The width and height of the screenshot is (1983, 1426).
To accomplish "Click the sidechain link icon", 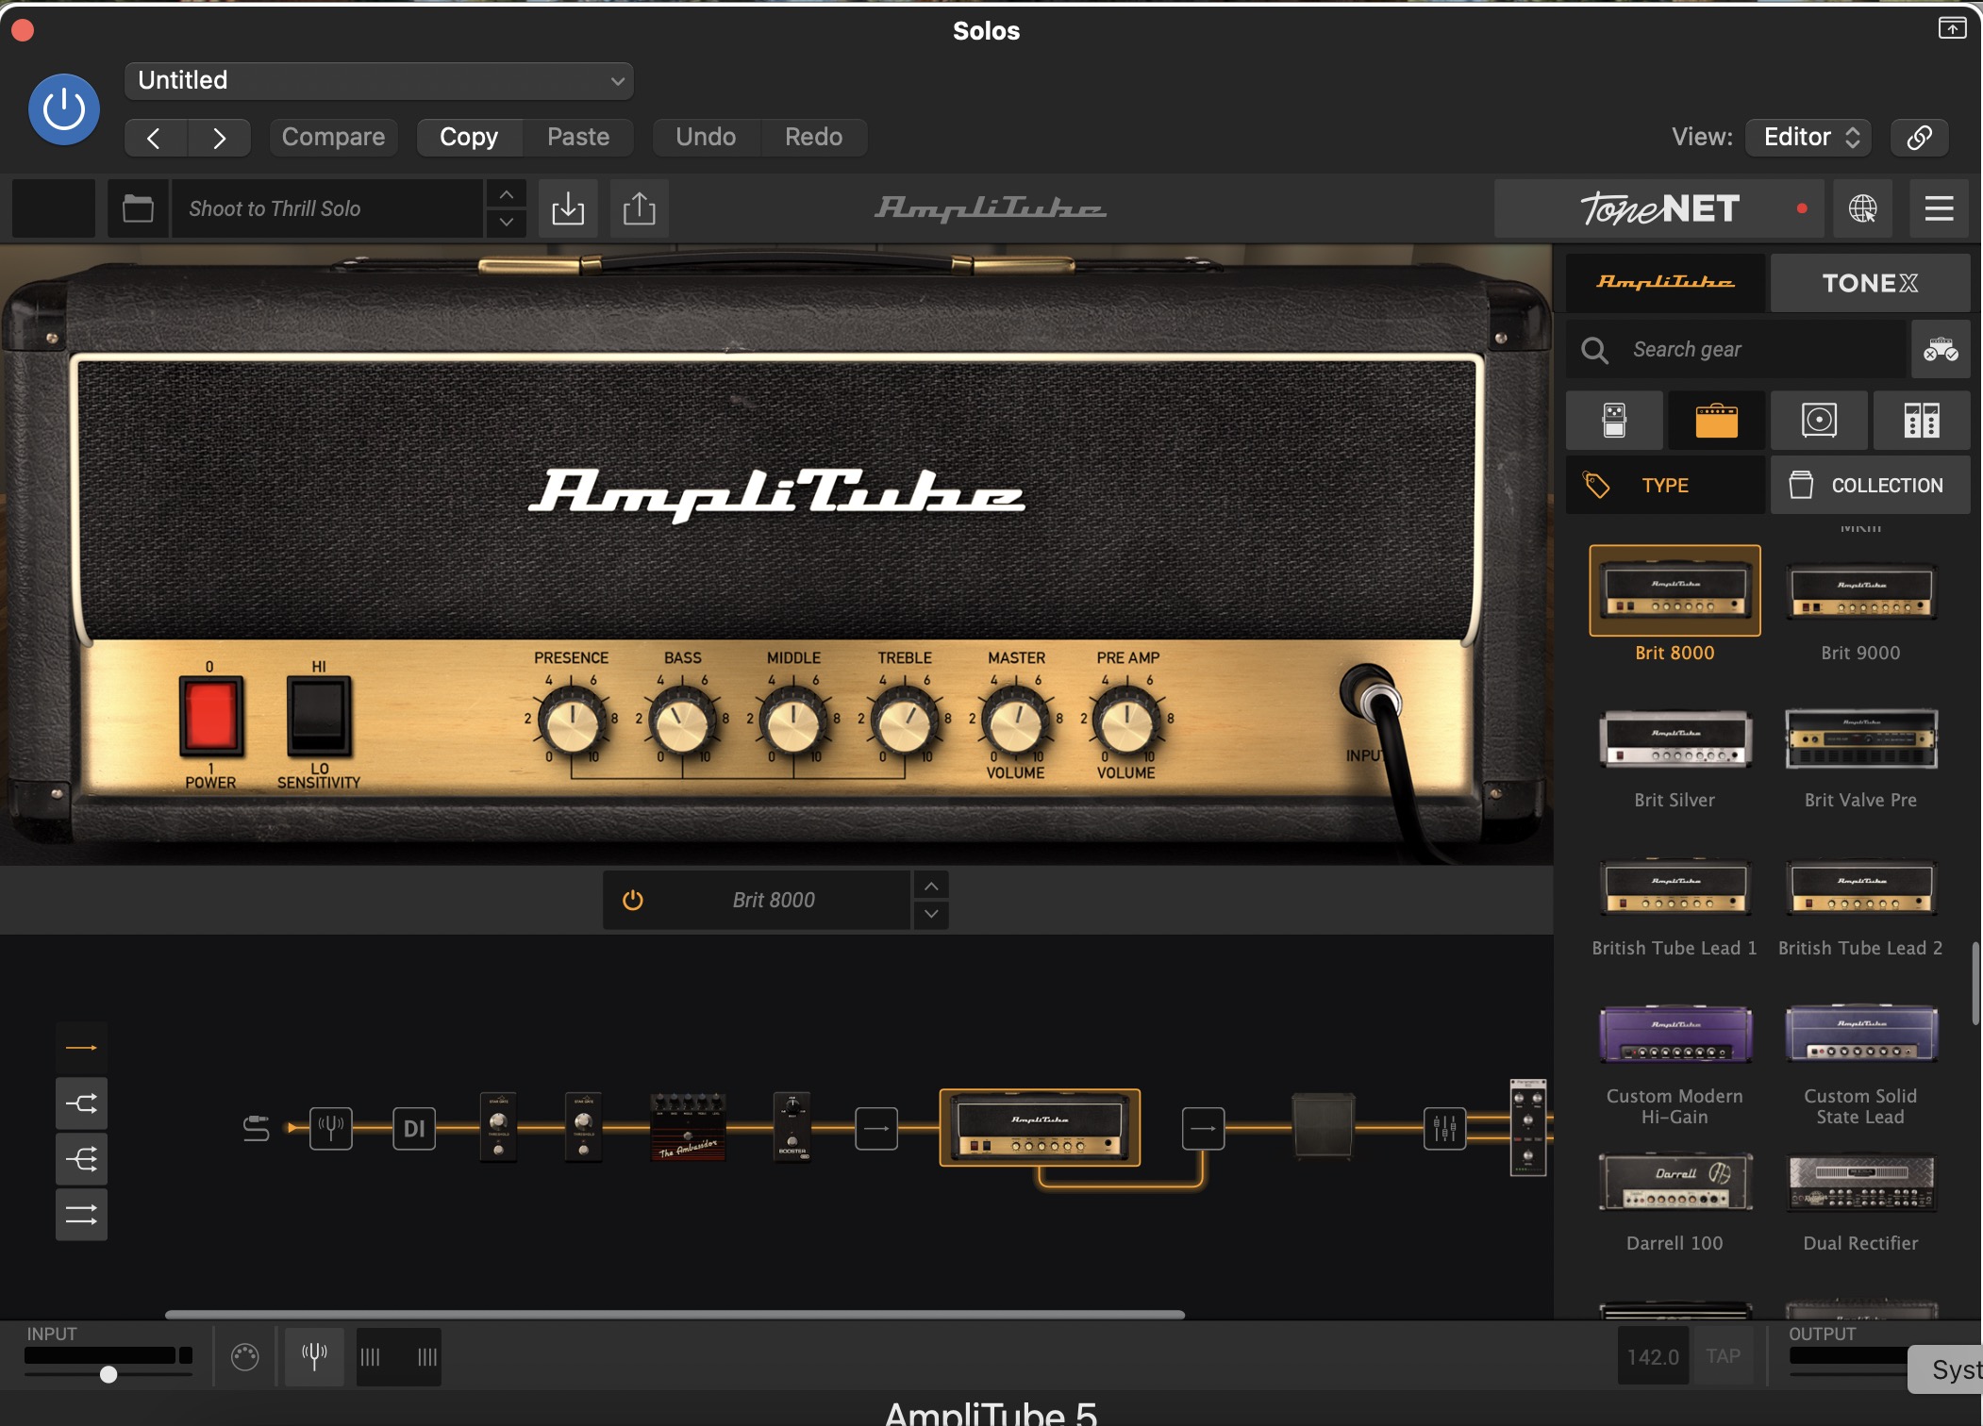I will 1919,138.
